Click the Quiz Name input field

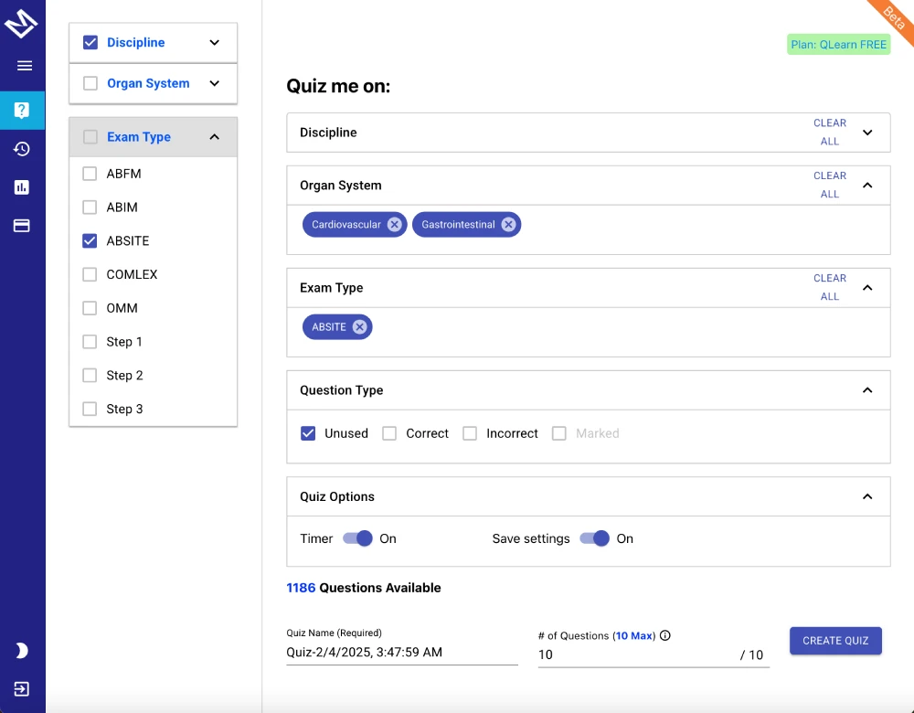coord(401,653)
